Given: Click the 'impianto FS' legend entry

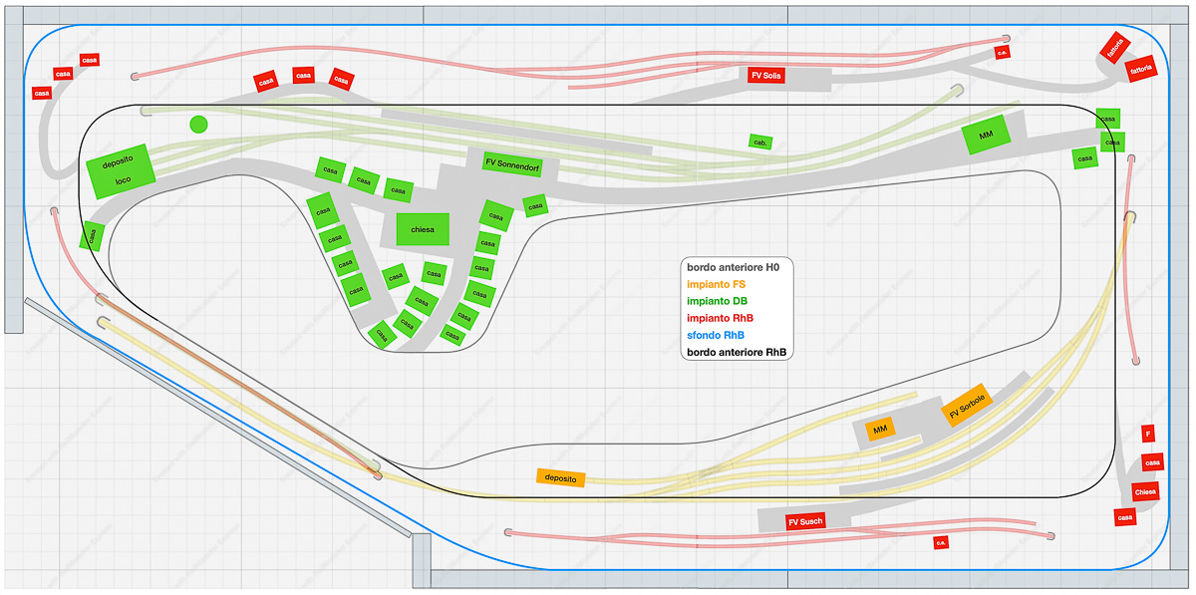Looking at the screenshot, I should pyautogui.click(x=717, y=284).
